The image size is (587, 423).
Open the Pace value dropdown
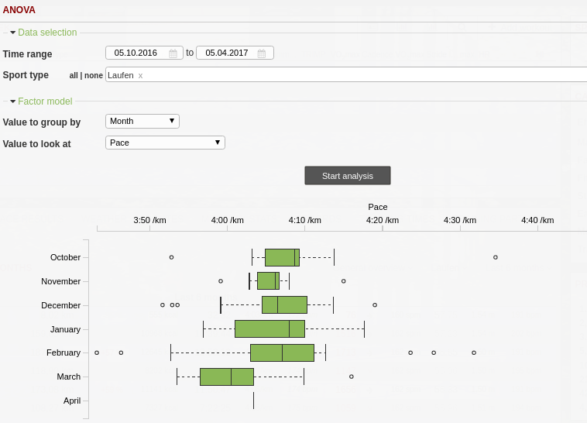tap(165, 143)
